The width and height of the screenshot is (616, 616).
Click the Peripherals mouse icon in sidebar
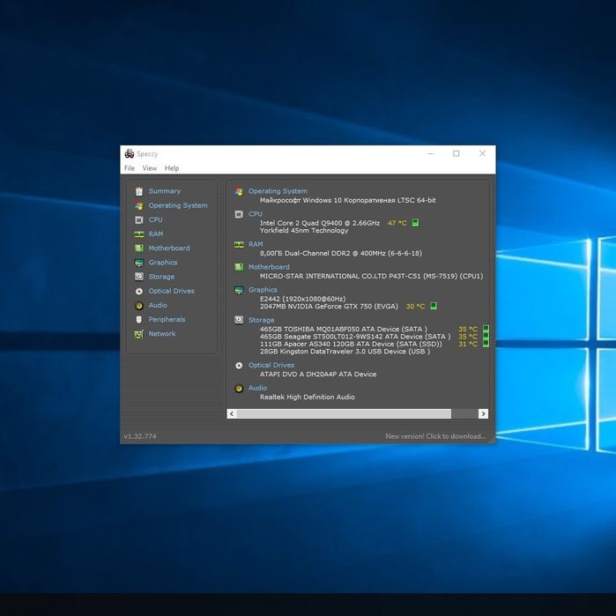tap(139, 319)
